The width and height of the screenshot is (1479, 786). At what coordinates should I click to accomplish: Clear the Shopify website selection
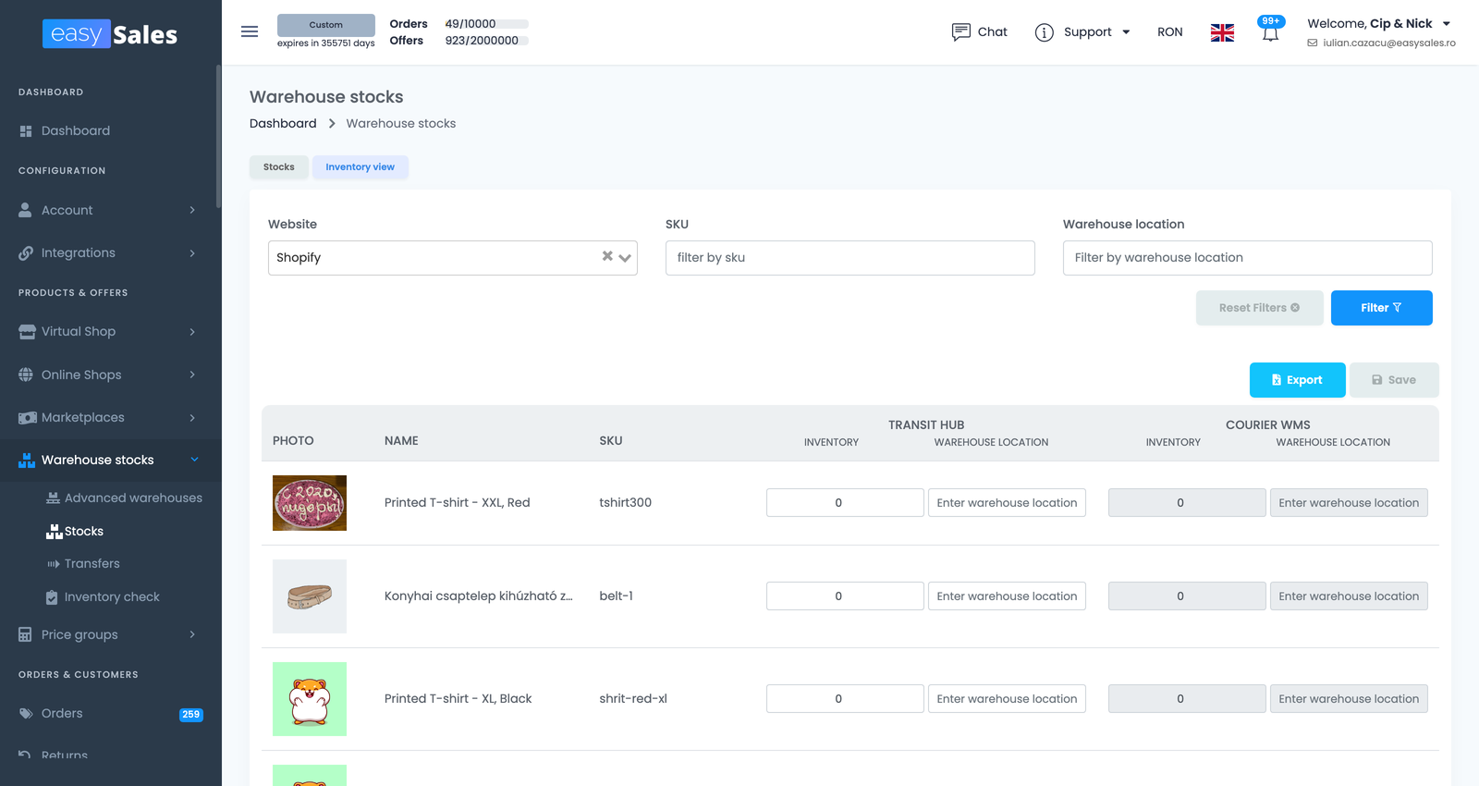point(607,256)
